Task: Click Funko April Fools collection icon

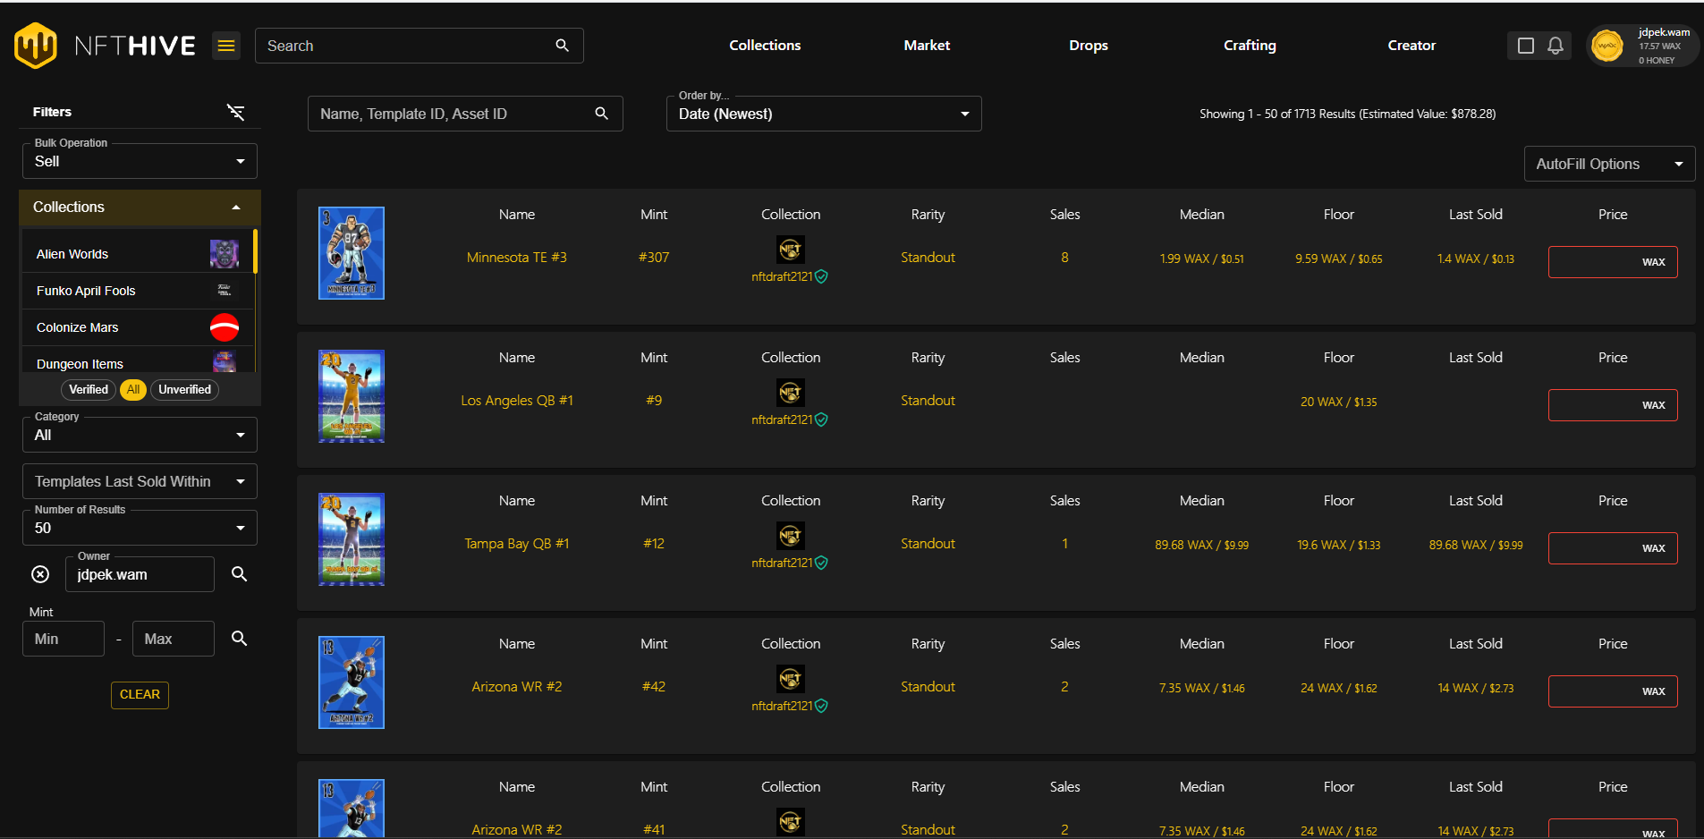Action: pos(224,291)
